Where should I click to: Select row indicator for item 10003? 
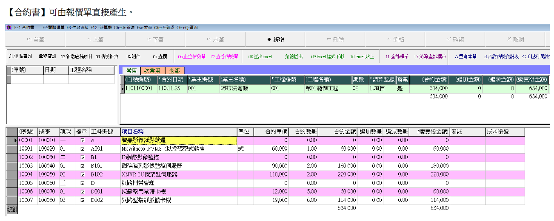click(12, 166)
